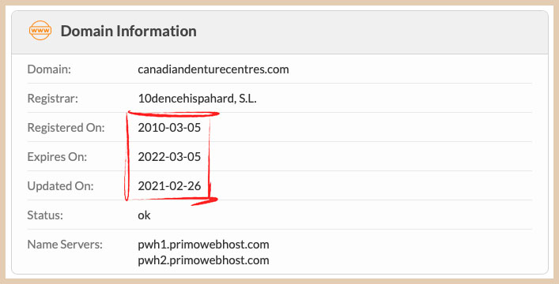Click the updated date 2021-02-26
Image resolution: width=559 pixels, height=284 pixels.
[169, 185]
